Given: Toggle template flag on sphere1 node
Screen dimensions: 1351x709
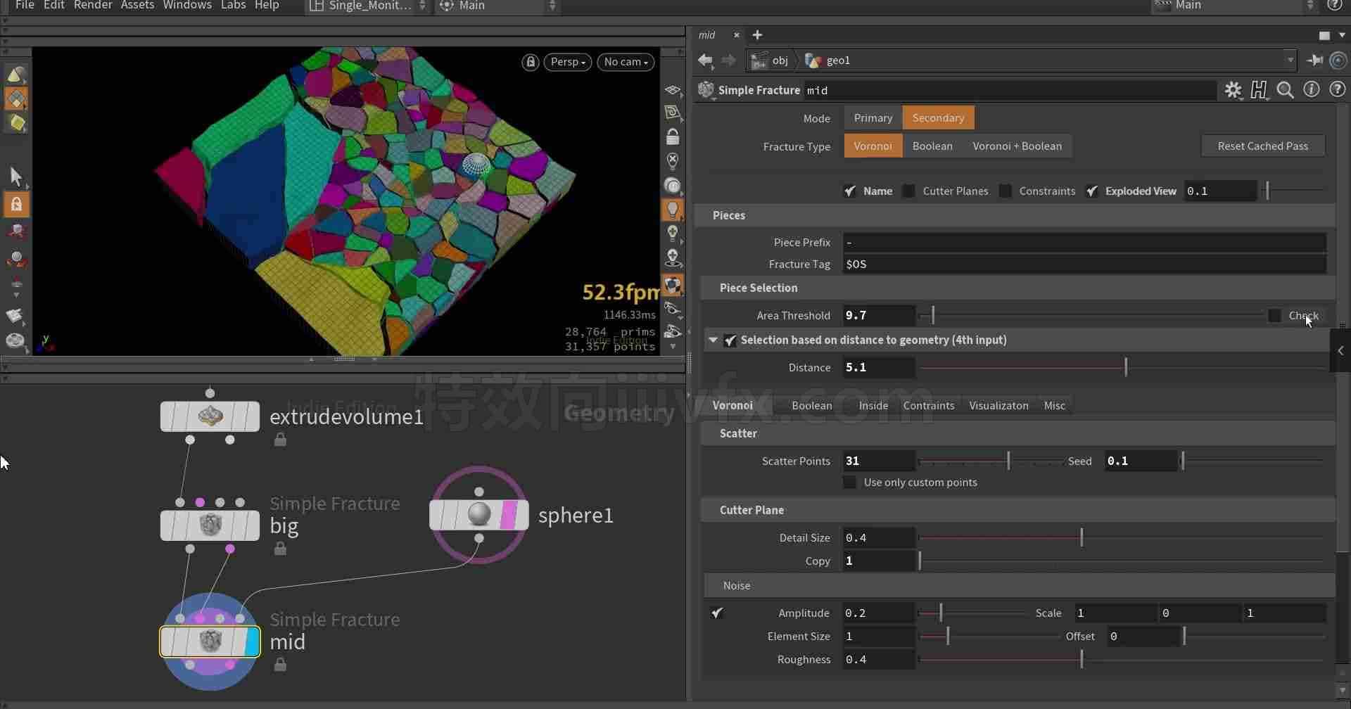Looking at the screenshot, I should 508,515.
